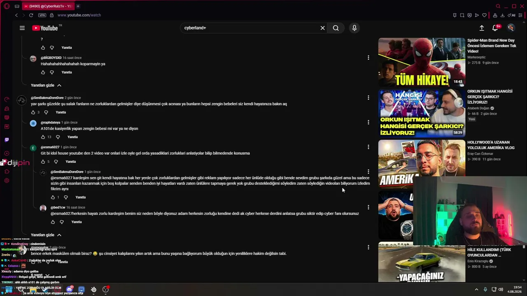Image resolution: width=527 pixels, height=296 pixels.
Task: Open the heart bookmark icon in address bar
Action: coord(484,15)
